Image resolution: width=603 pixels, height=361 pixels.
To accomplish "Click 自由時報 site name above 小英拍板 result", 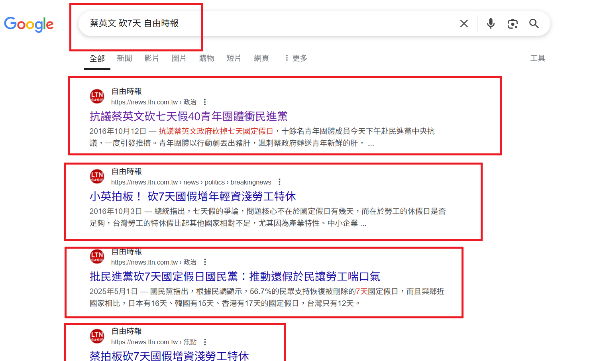I will (126, 171).
